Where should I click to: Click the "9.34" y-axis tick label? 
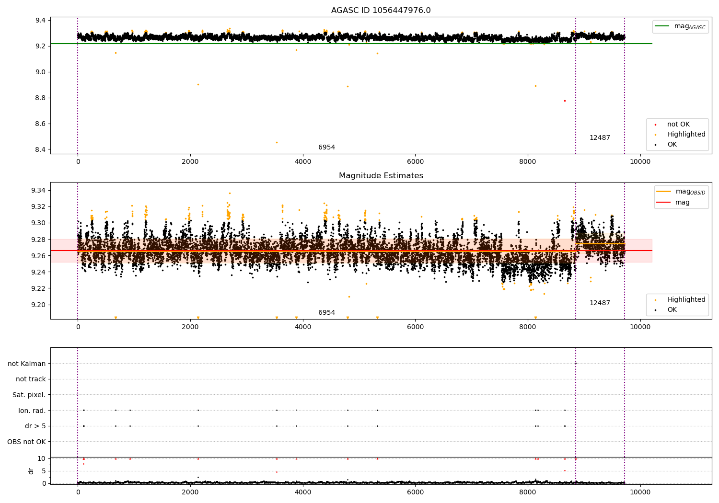click(38, 191)
